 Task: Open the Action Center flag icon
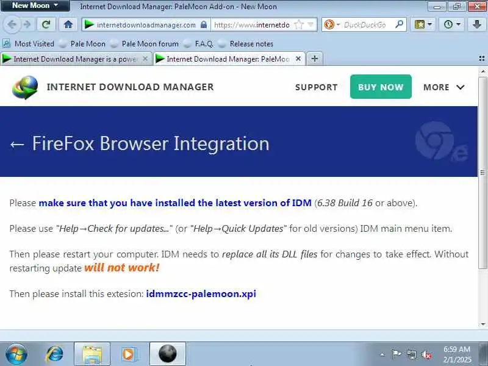coord(396,354)
